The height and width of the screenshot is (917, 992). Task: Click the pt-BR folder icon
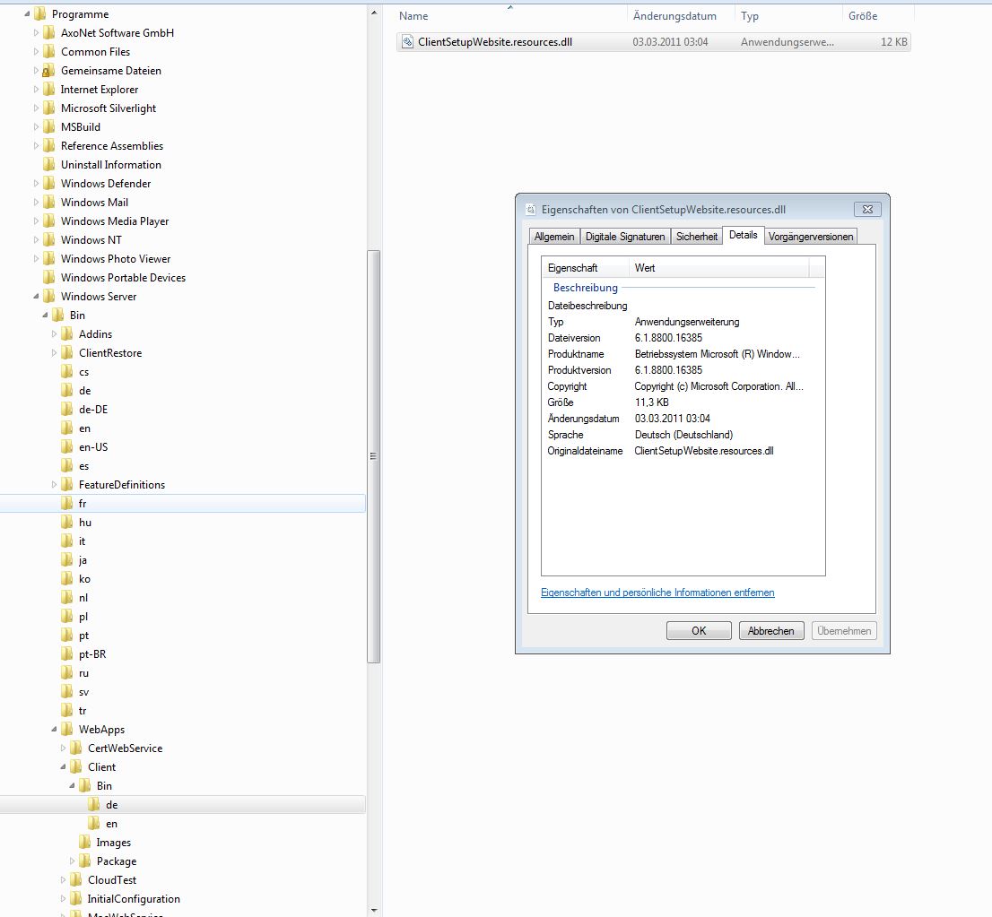point(66,654)
